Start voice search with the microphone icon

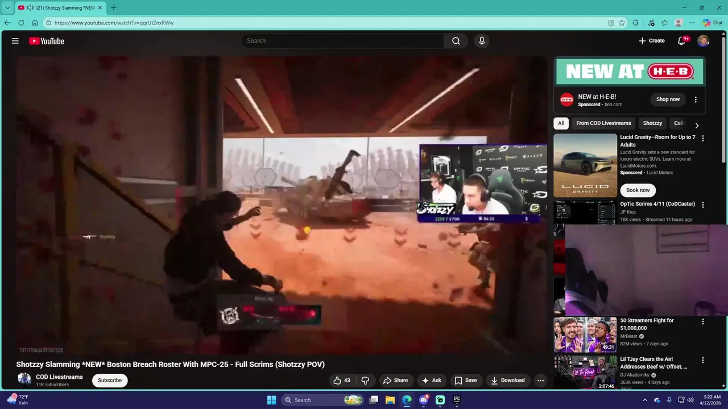[x=482, y=41]
